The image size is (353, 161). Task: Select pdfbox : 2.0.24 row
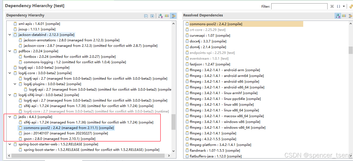click(38, 51)
